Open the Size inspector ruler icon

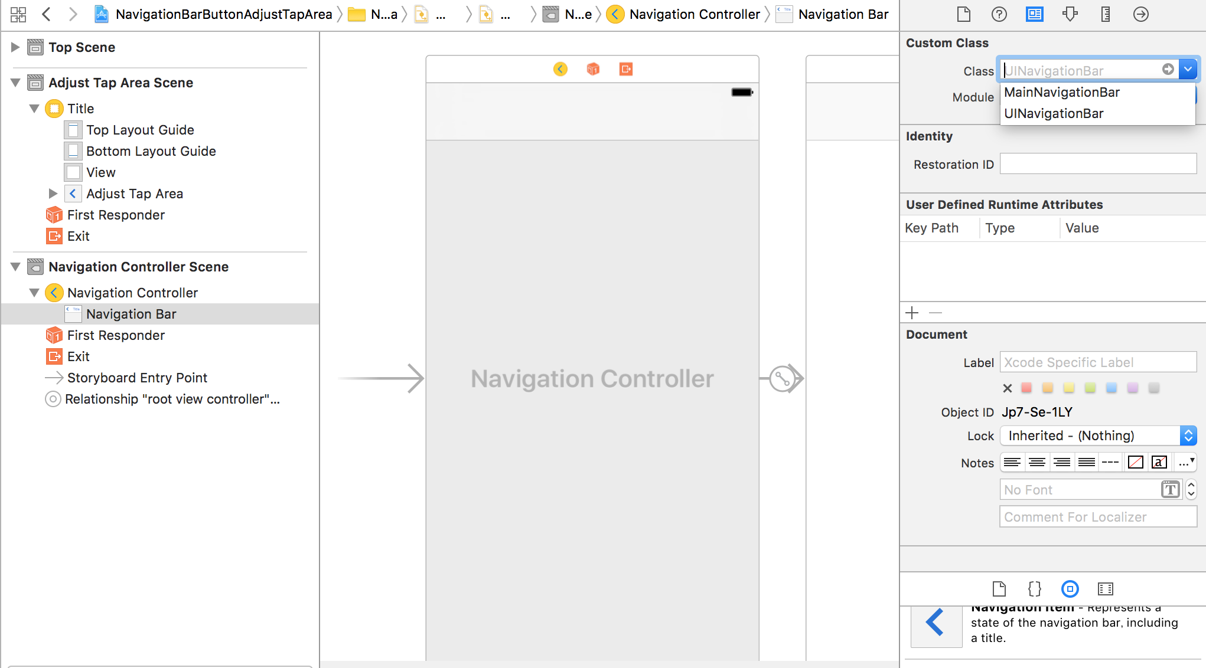tap(1105, 14)
